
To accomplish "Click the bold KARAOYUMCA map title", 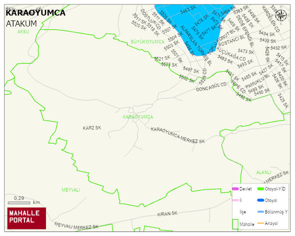I will tap(35, 13).
